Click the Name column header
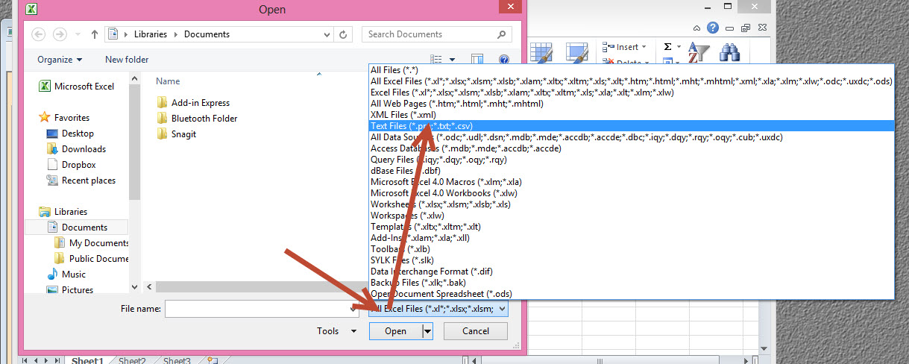909x364 pixels. [x=168, y=81]
